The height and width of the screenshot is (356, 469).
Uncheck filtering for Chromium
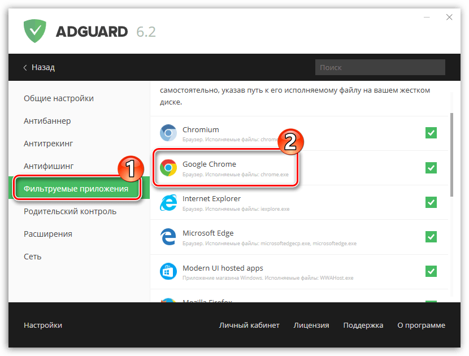[431, 133]
